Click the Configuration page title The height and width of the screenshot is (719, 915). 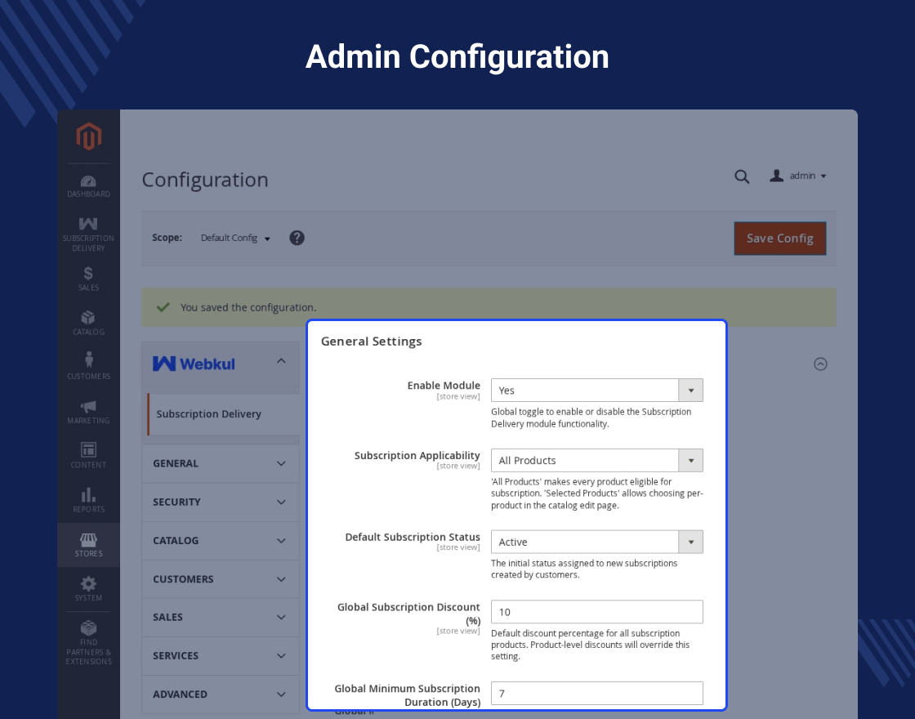pyautogui.click(x=205, y=180)
